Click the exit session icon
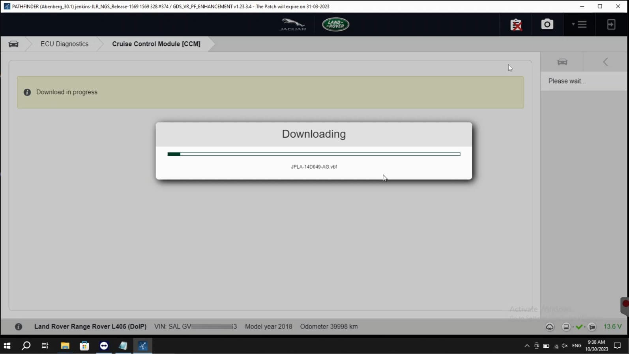The width and height of the screenshot is (629, 354). (x=611, y=24)
